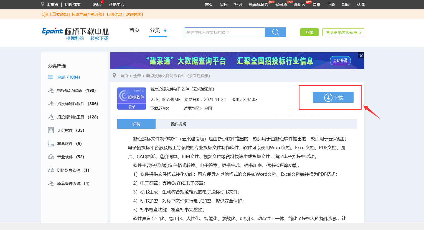Click the 投标软件 云采 product thumbnail
This screenshot has height=230, width=424.
132,99
